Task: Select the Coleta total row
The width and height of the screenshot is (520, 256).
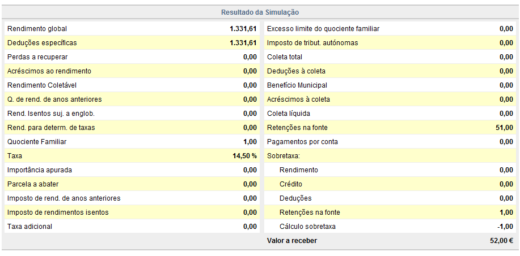Action: [x=390, y=57]
